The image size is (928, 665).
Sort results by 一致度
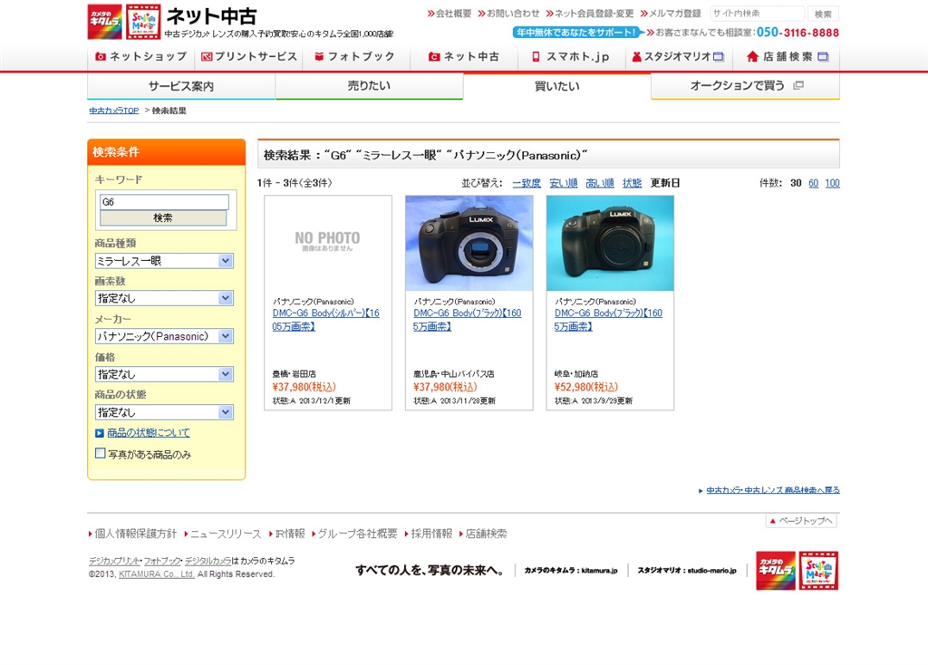tap(527, 183)
